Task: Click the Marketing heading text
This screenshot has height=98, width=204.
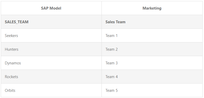Action: (x=152, y=8)
